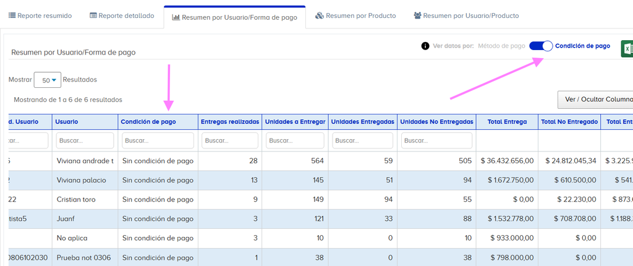The width and height of the screenshot is (633, 266).
Task: Sort by Usuario column header
Action: [x=85, y=122]
